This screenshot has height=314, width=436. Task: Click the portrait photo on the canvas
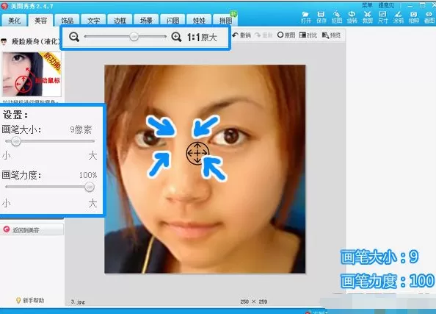tap(205, 169)
